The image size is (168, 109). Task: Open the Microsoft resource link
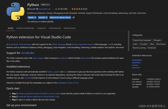coord(136,68)
